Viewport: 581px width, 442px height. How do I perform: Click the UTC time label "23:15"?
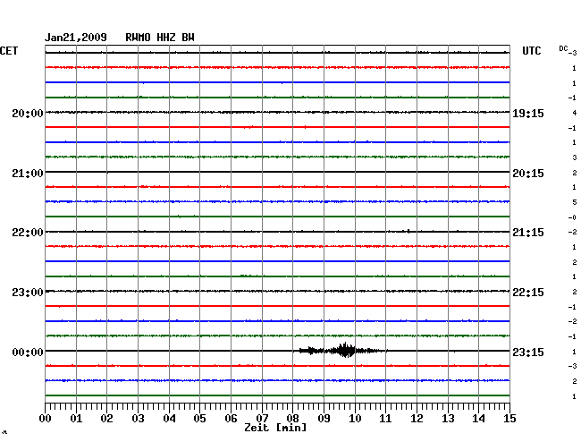tap(528, 352)
